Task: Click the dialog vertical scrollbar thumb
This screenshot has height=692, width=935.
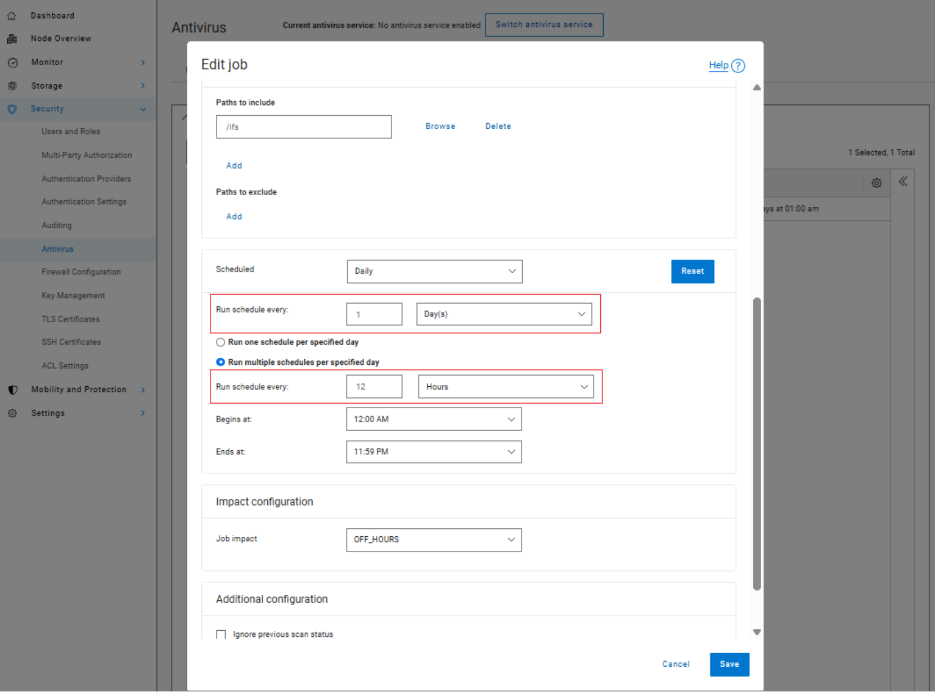Action: click(x=757, y=444)
